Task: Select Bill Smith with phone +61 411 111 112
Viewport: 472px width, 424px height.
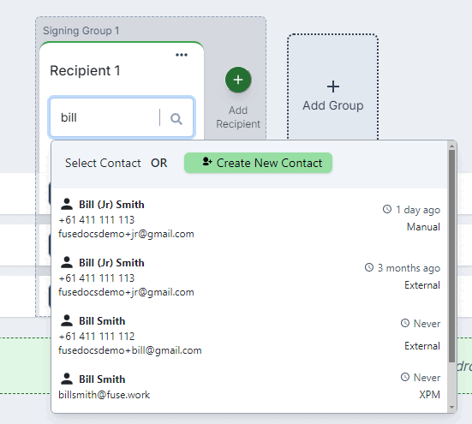Action: tap(249, 335)
